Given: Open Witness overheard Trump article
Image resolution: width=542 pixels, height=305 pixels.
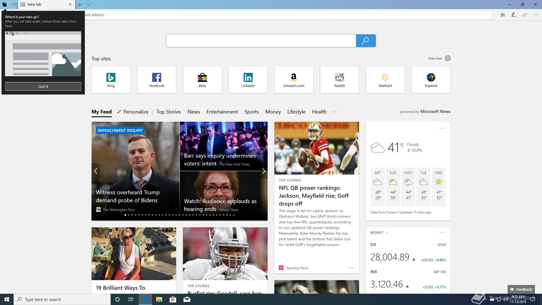Looking at the screenshot, I should click(x=128, y=196).
